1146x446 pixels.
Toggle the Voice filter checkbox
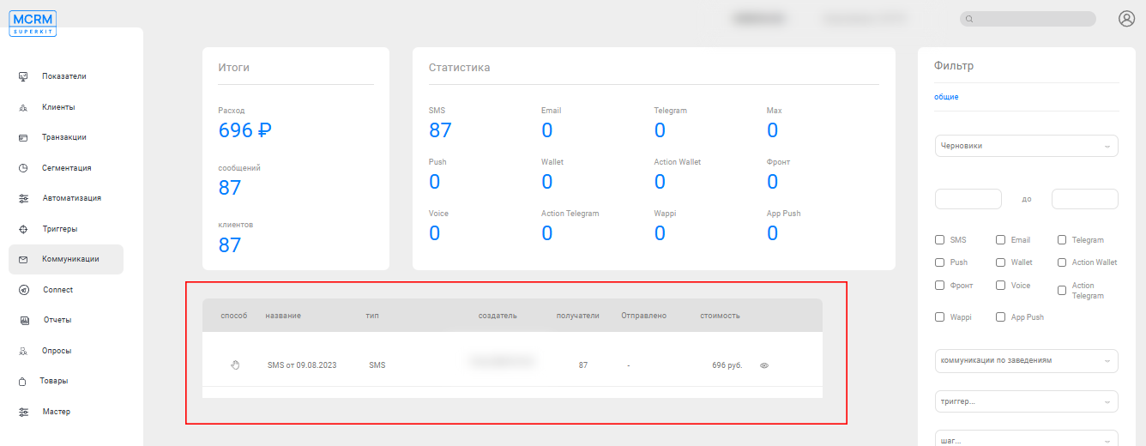pyautogui.click(x=1001, y=285)
